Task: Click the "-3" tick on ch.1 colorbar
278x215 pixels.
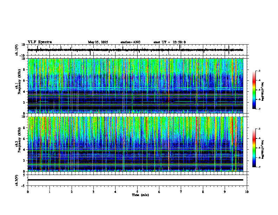Action: point(259,71)
